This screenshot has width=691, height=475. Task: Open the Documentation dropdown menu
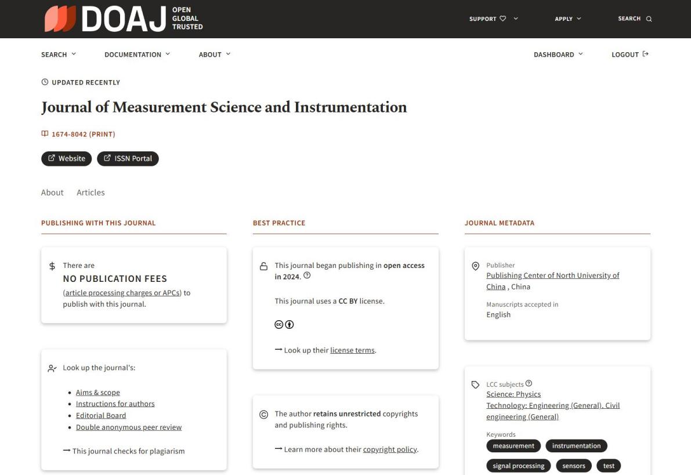click(137, 55)
